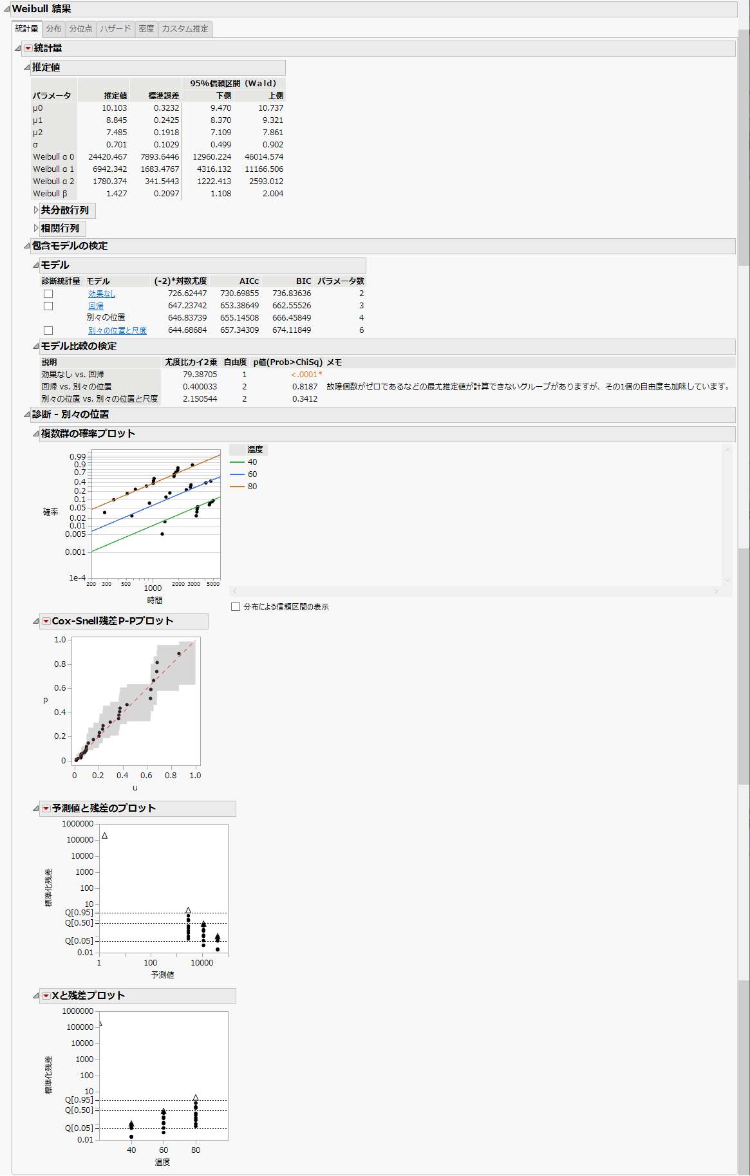The image size is (750, 1176).
Task: Click the green 40 legend line
Action: pyautogui.click(x=237, y=462)
